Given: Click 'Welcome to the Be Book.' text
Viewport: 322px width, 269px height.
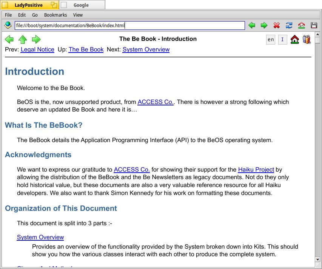Looking at the screenshot, I should [x=51, y=88].
